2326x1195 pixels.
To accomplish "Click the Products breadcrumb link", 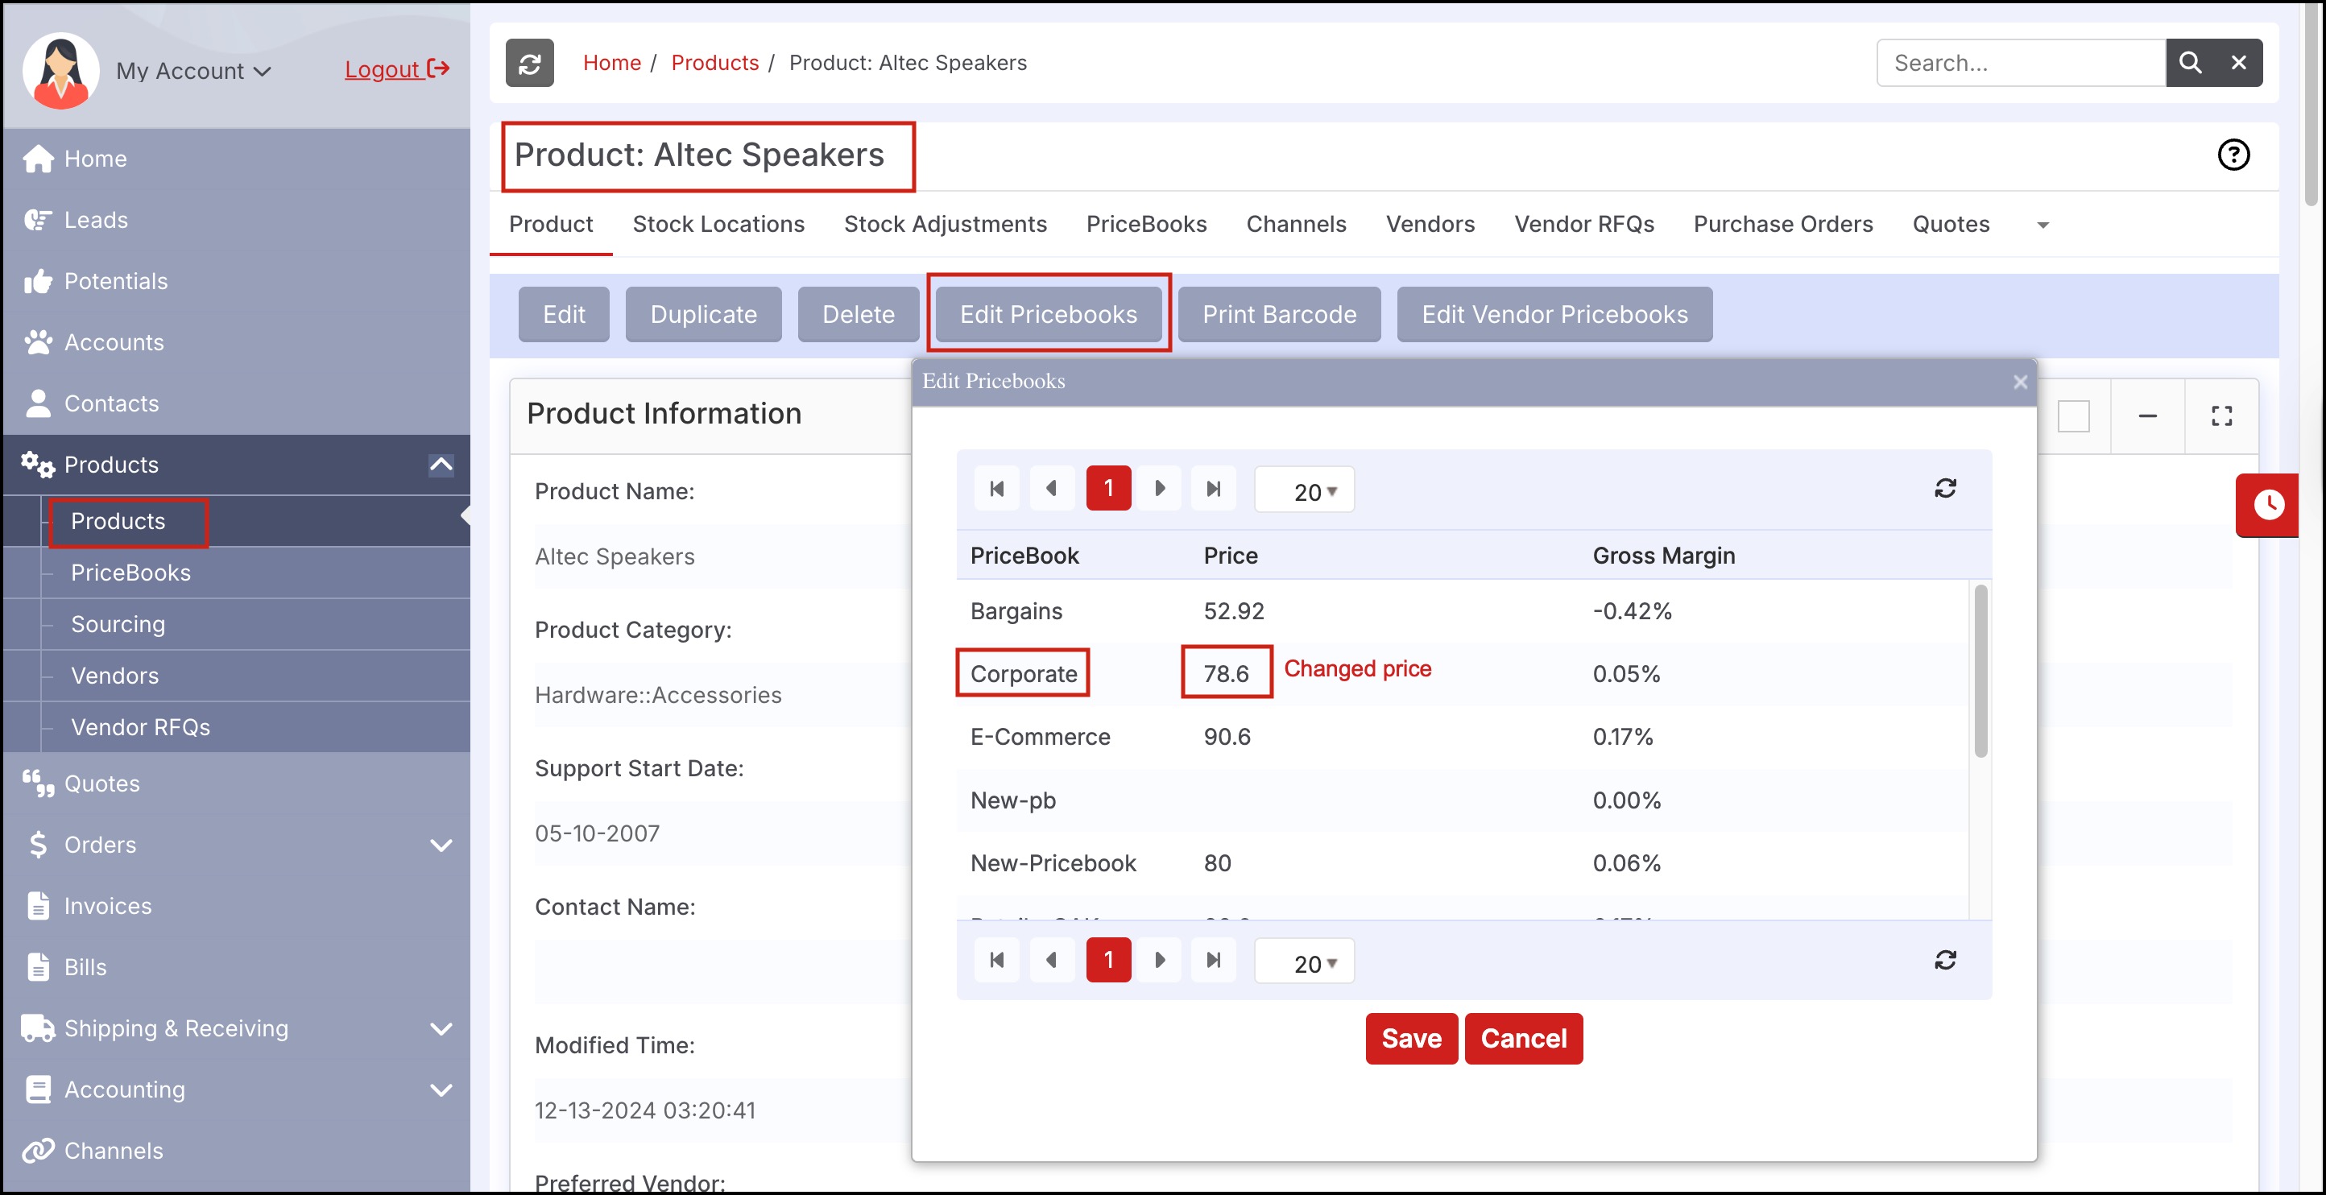I will [714, 63].
